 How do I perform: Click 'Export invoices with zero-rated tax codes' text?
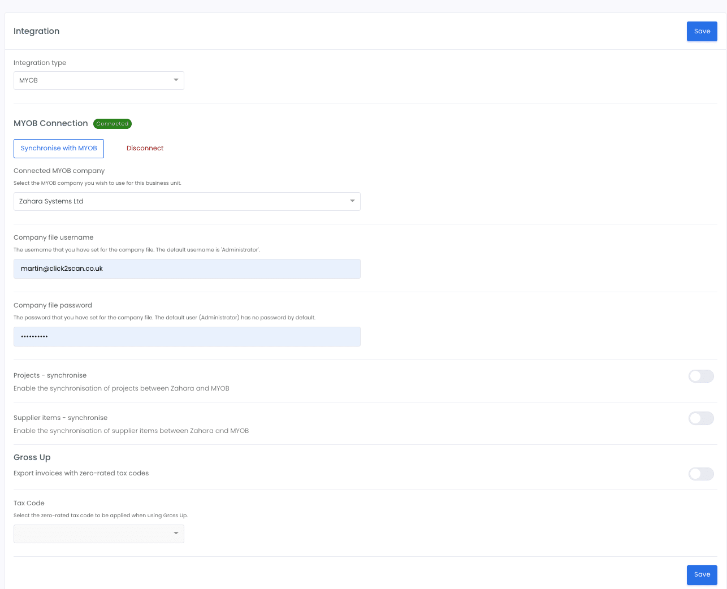tap(81, 473)
